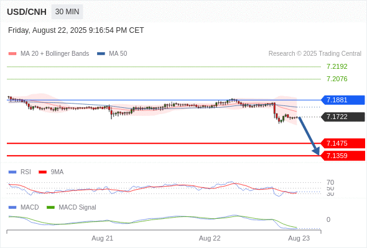Click the MACD Signal green legend swatch

pyautogui.click(x=50, y=208)
